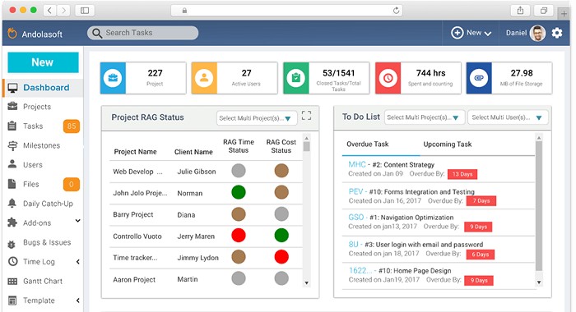Expand Project RAG Status to fullscreen
The height and width of the screenshot is (312, 576).
(306, 116)
